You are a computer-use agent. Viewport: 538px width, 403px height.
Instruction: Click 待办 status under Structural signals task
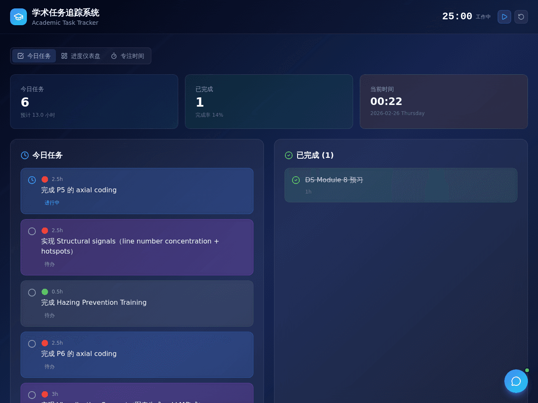[50, 264]
